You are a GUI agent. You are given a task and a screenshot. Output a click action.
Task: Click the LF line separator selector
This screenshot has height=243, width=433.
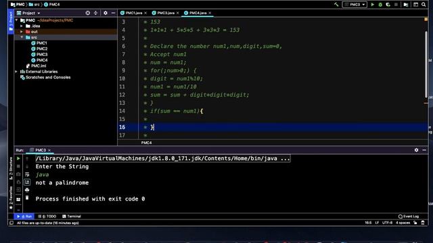pyautogui.click(x=377, y=223)
